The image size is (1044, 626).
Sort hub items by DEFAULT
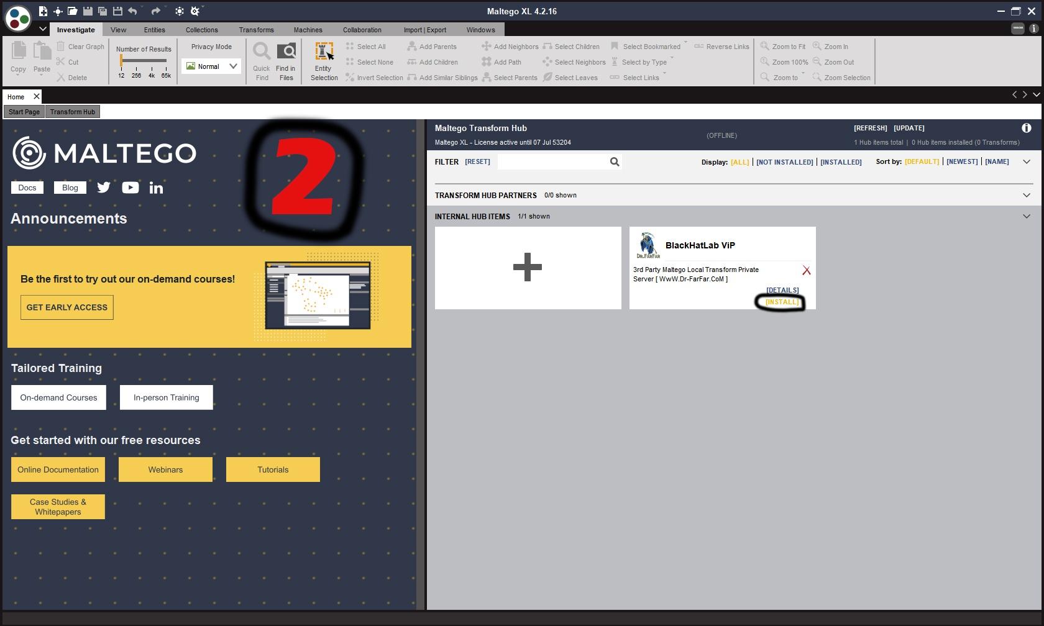[922, 161]
